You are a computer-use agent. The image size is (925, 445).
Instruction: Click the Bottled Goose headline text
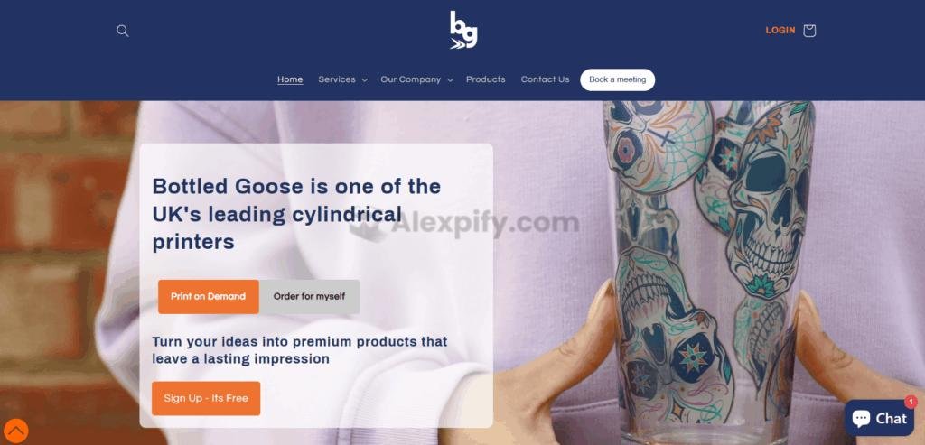296,214
